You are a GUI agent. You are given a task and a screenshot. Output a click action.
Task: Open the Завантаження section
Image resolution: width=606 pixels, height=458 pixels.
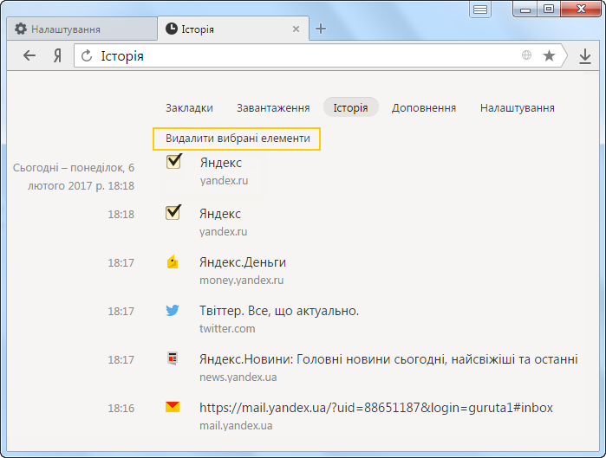pyautogui.click(x=273, y=107)
